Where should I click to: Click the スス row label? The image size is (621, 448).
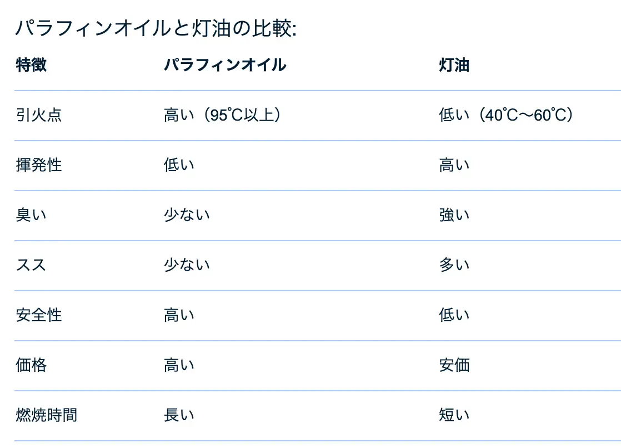tap(31, 265)
